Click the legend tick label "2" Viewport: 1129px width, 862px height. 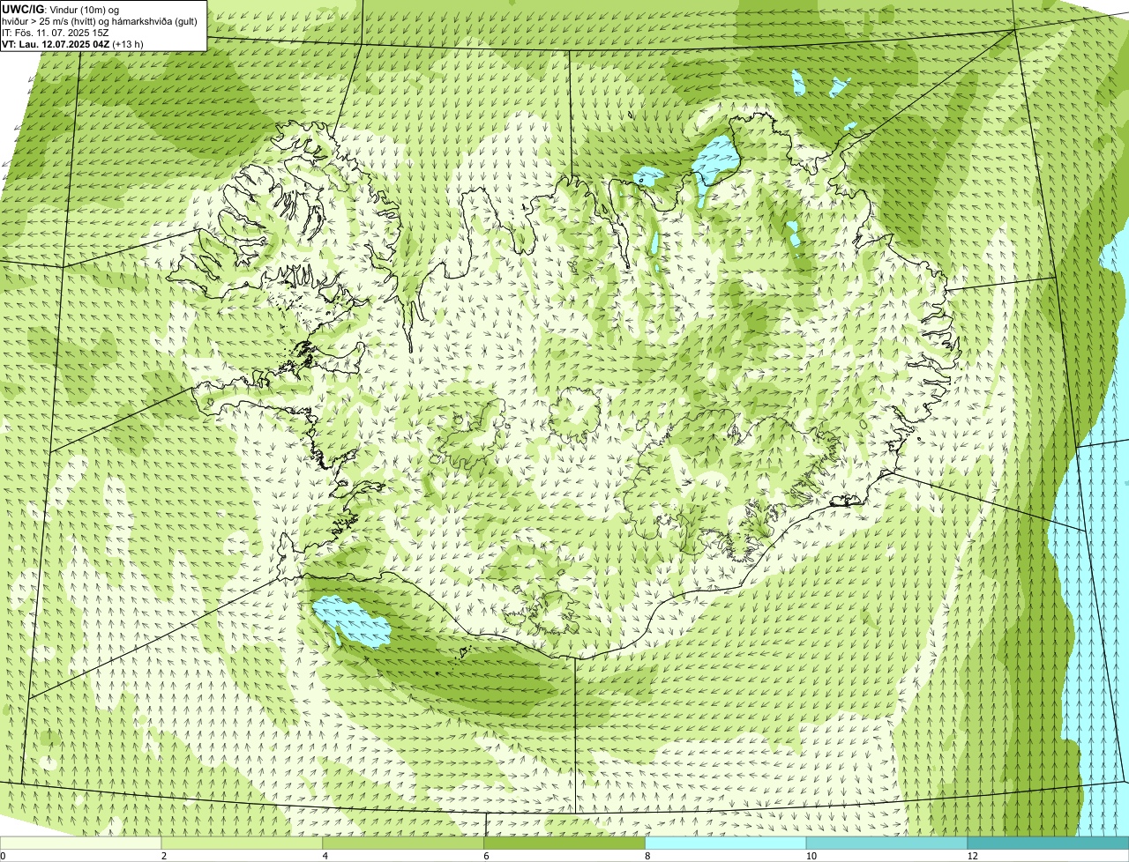164,856
